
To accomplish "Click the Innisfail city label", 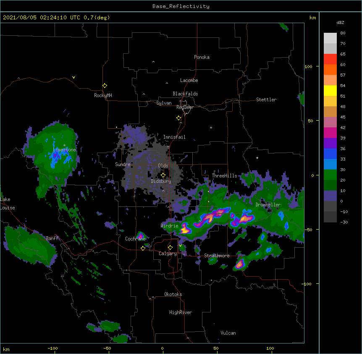I will (174, 137).
